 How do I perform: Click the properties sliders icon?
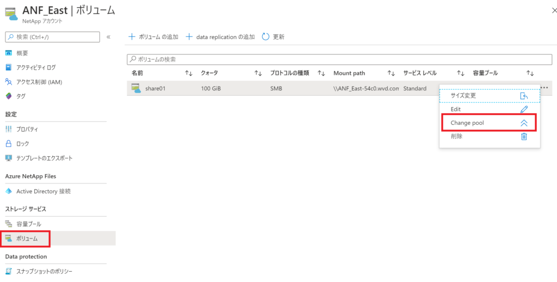coord(9,130)
